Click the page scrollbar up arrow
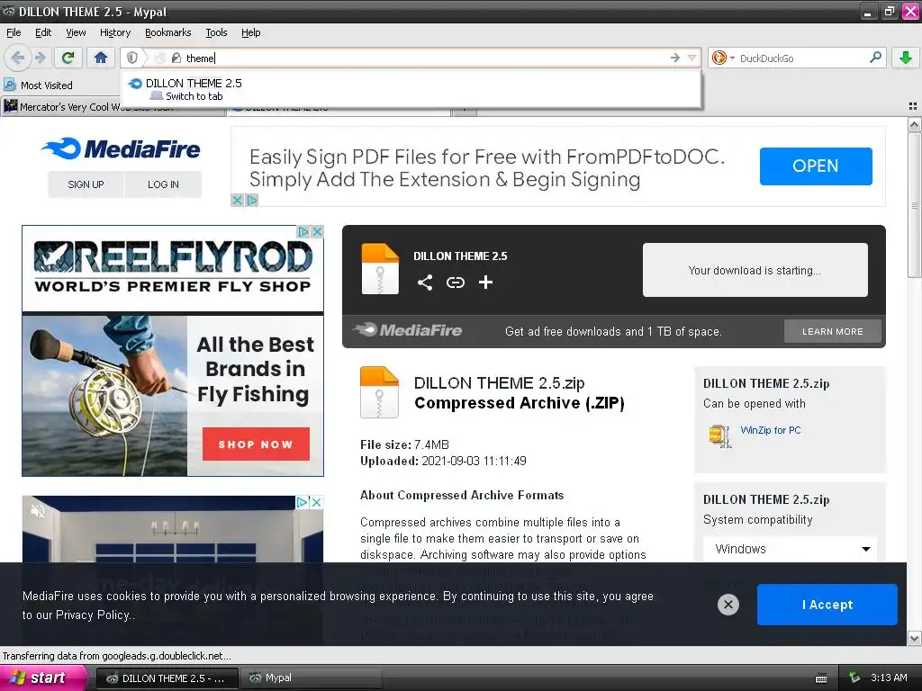922x691 pixels. [914, 124]
